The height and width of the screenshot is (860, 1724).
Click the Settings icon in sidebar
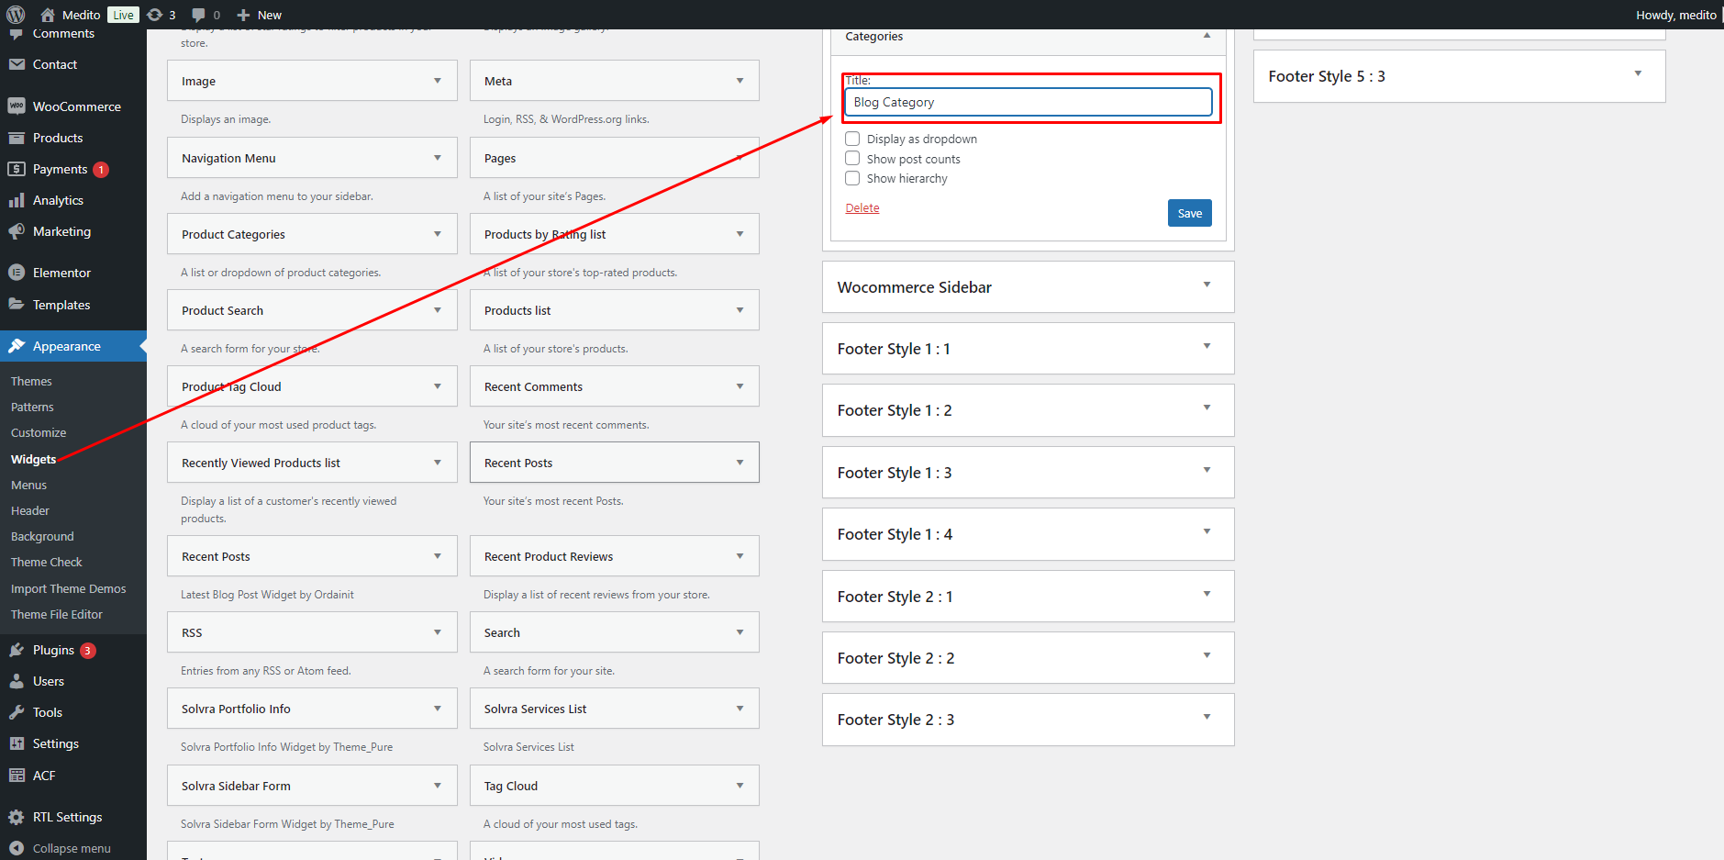pyautogui.click(x=17, y=743)
